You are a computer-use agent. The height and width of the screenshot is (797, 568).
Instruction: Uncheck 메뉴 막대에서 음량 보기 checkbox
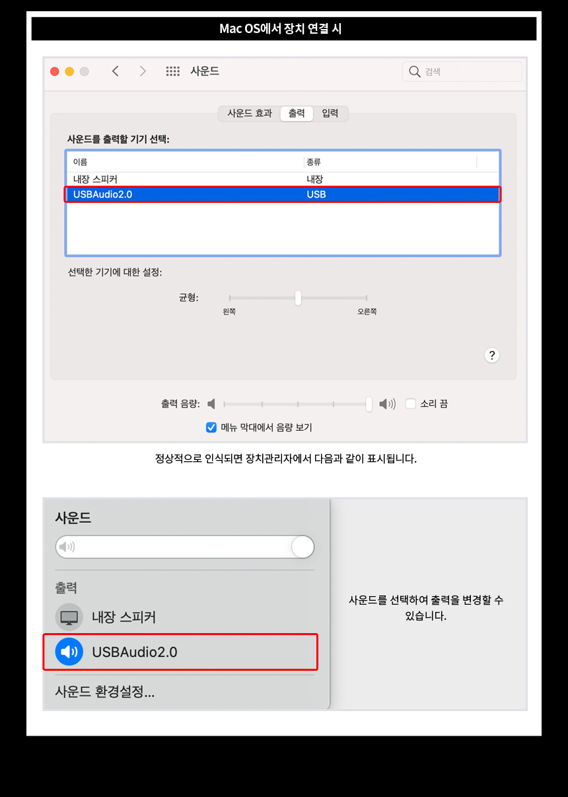pos(211,428)
